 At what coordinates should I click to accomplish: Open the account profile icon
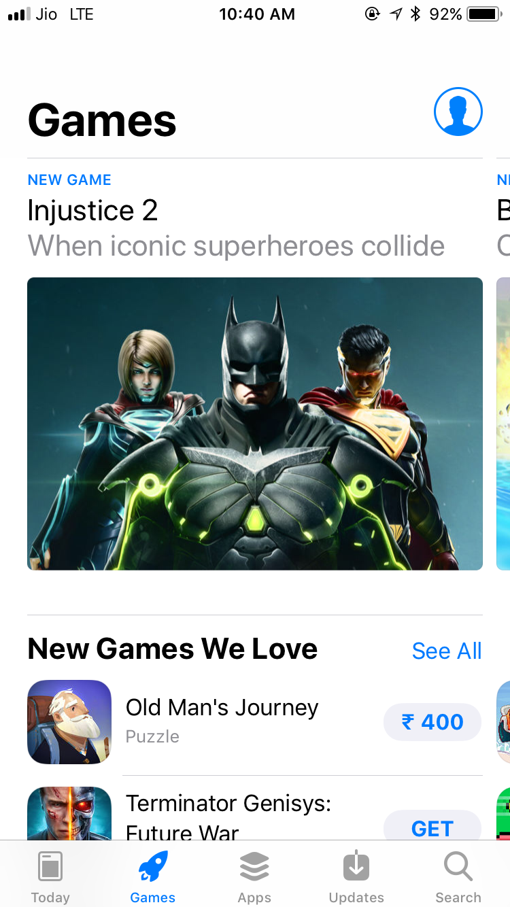[x=458, y=112]
